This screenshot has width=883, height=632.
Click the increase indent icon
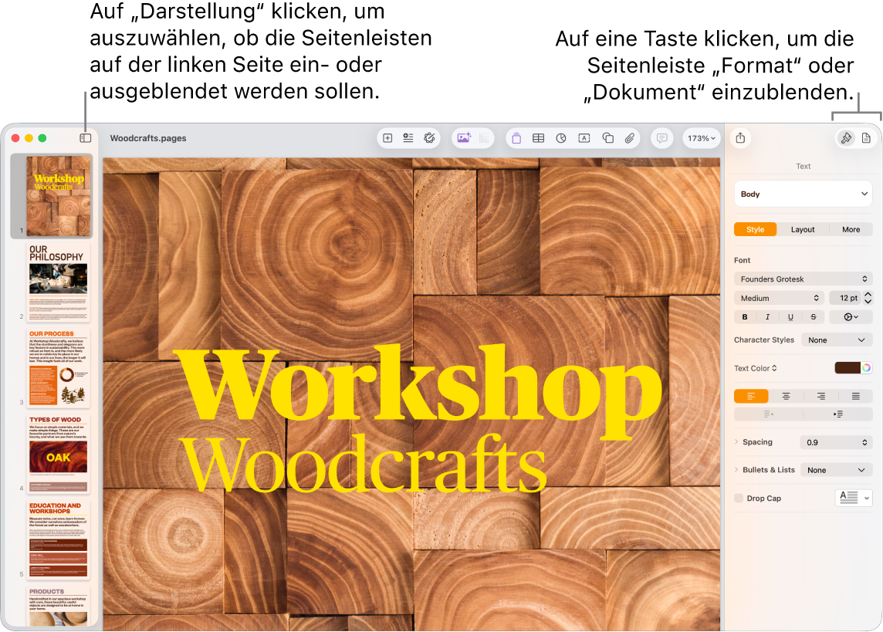click(x=838, y=414)
